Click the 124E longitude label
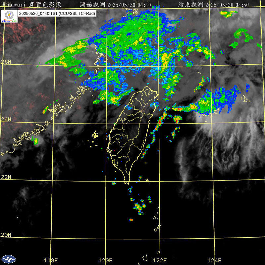The image size is (265, 265). coord(214,260)
